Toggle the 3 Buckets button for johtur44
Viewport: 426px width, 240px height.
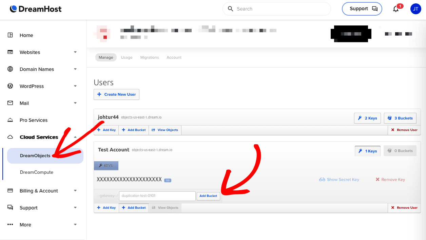(x=400, y=118)
